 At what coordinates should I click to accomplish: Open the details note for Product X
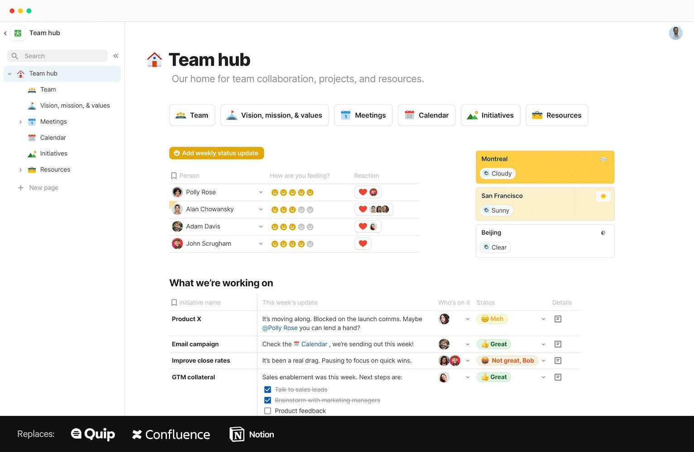(558, 319)
